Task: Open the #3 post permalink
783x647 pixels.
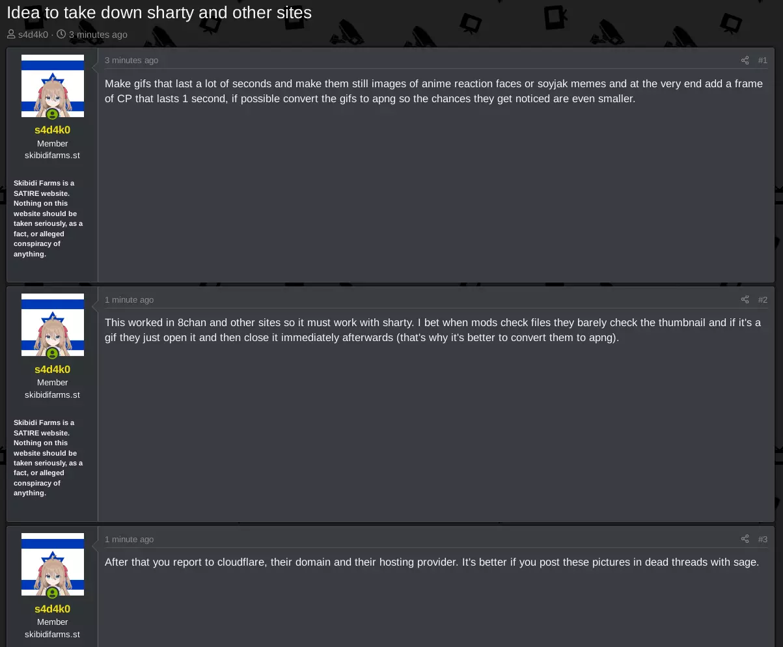Action: (x=763, y=540)
